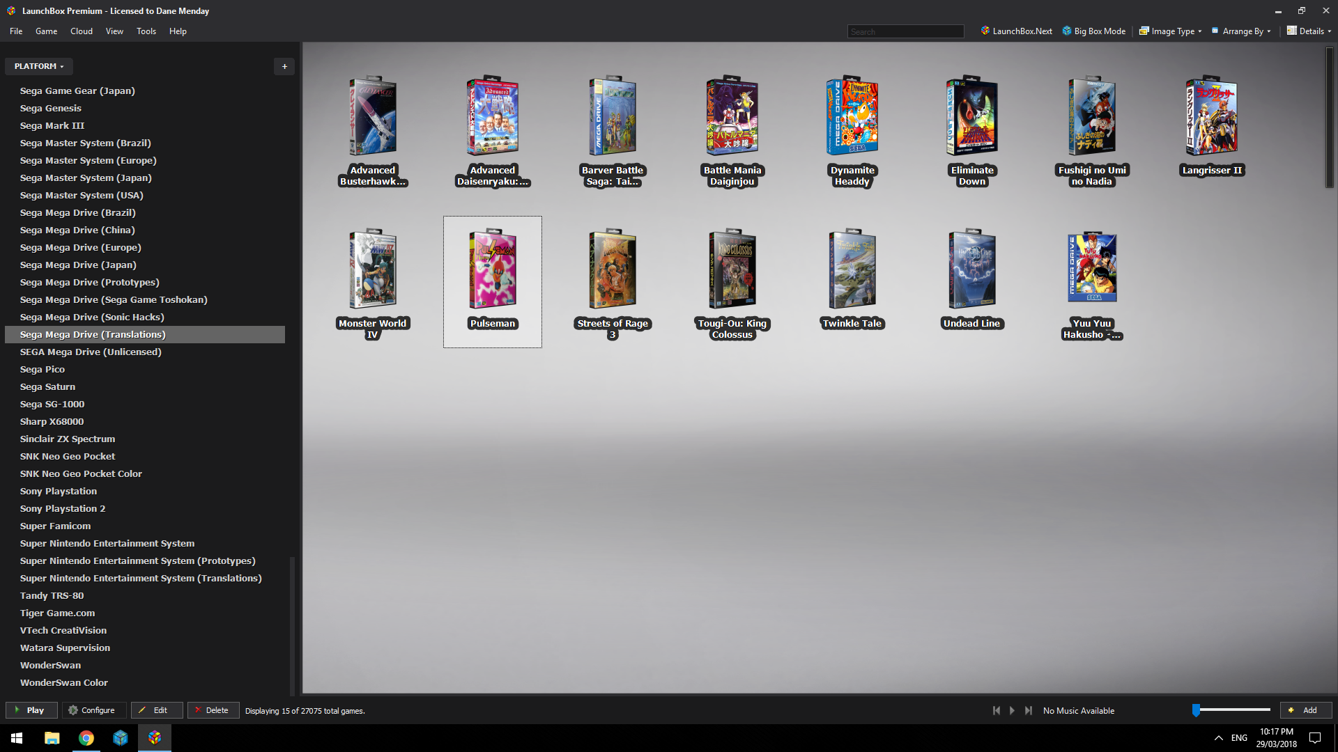Screen dimensions: 1338x752
Task: Open the PLATFORM dropdown filter
Action: tap(39, 66)
